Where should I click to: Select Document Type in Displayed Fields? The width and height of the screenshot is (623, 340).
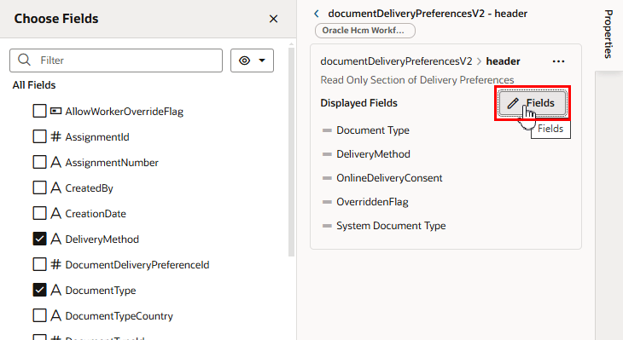click(373, 130)
